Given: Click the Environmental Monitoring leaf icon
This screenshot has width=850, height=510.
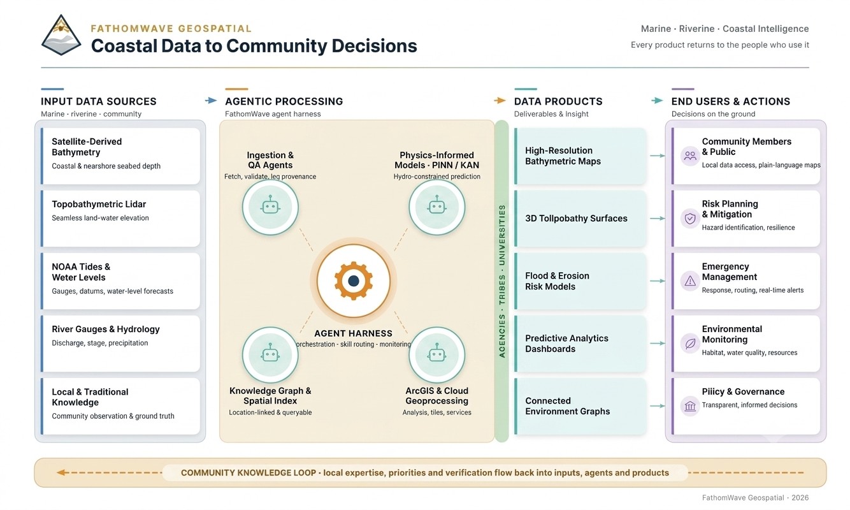Looking at the screenshot, I should (689, 343).
